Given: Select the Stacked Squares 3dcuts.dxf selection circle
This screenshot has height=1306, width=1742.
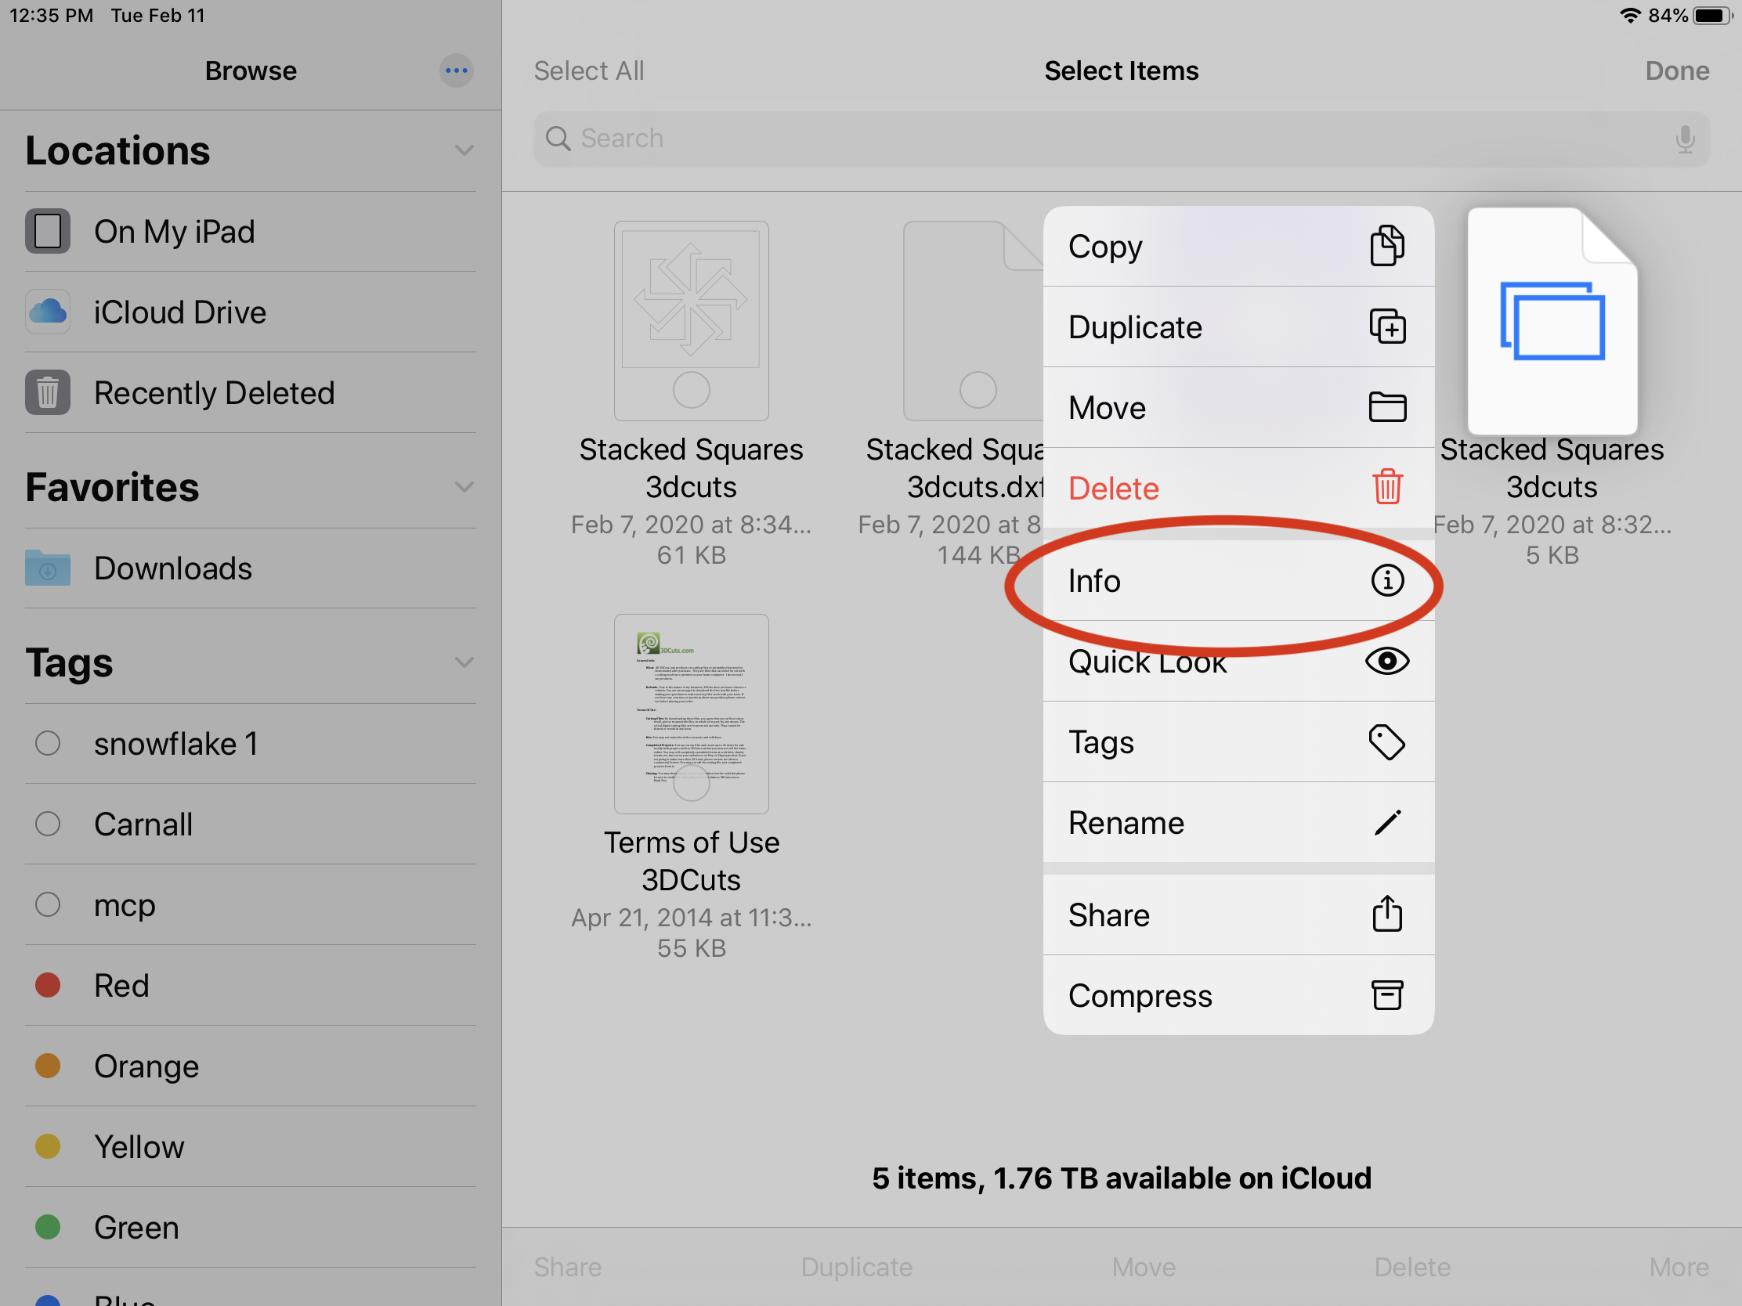Looking at the screenshot, I should 978,390.
